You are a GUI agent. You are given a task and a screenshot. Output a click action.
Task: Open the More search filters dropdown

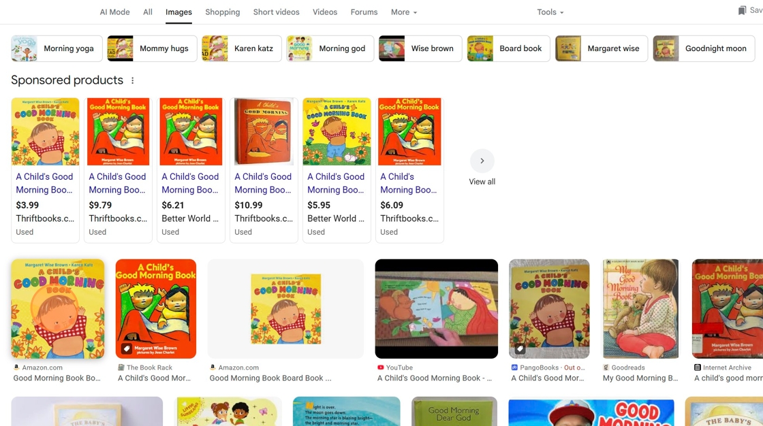(x=404, y=12)
